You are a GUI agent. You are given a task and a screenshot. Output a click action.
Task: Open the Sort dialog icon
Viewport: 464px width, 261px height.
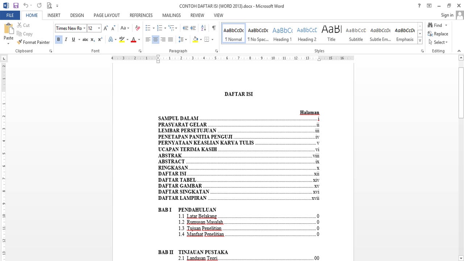[203, 28]
